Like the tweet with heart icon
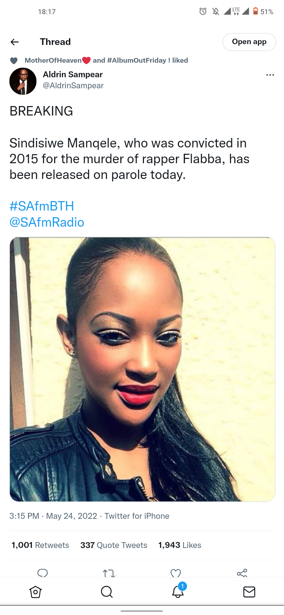Viewport: 284px width, 615px height. tap(176, 573)
